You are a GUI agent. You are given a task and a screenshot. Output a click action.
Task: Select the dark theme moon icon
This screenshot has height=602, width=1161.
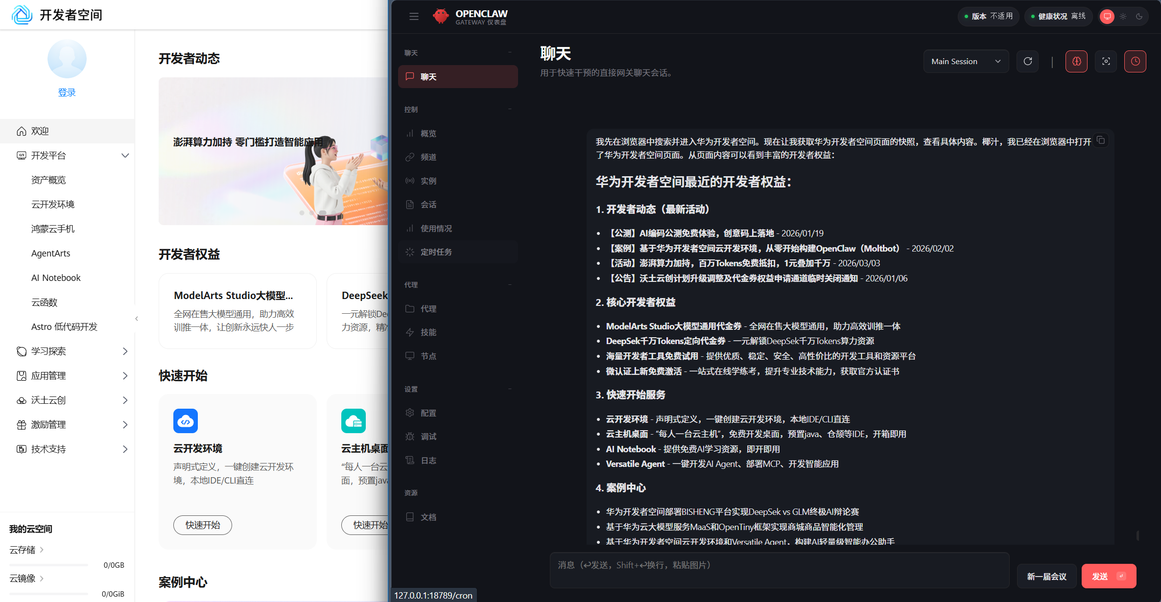[1139, 16]
